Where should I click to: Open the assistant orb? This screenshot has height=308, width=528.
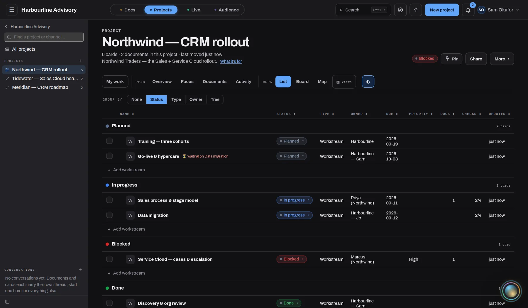511,291
